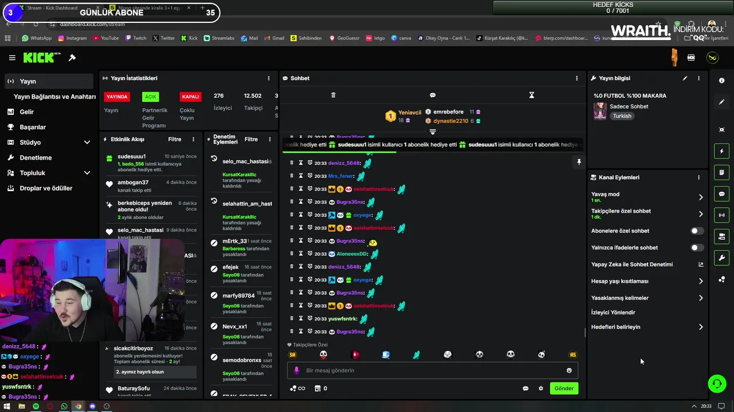The image size is (734, 412).
Task: Click the green AÇIK partner program badge
Action: [150, 97]
